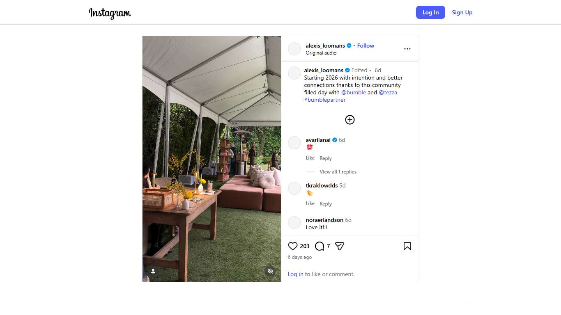Click the heart like icon
The width and height of the screenshot is (561, 315).
[x=292, y=246]
